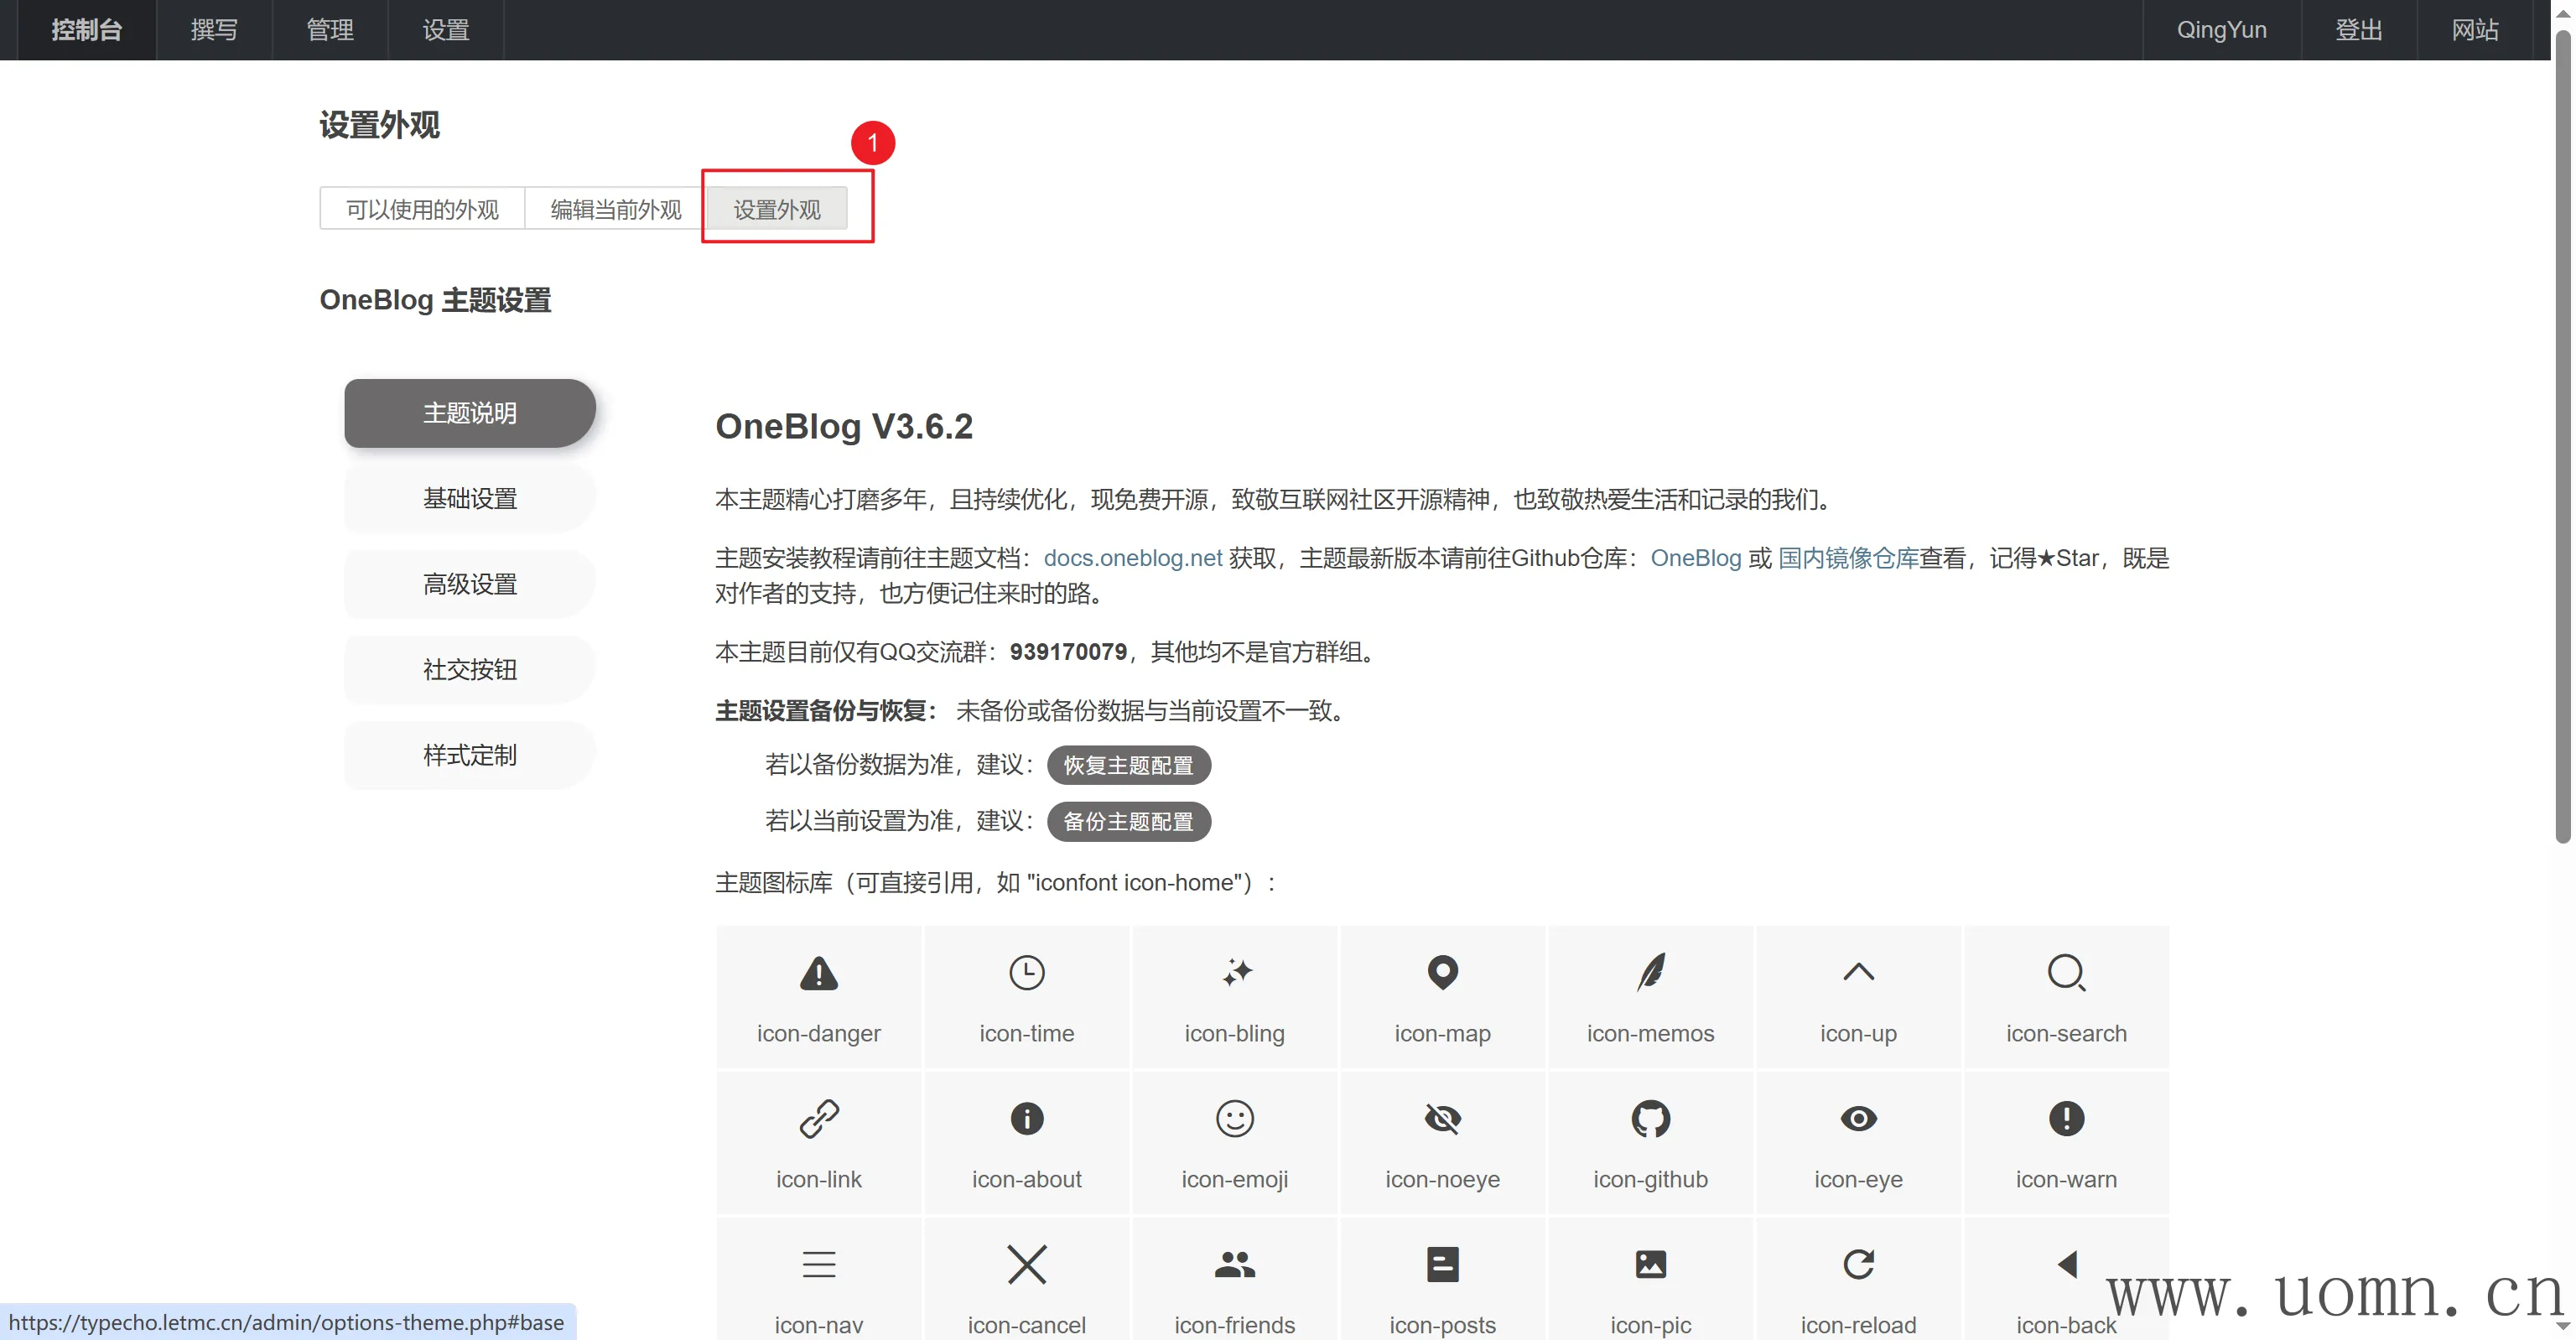The height and width of the screenshot is (1340, 2576).
Task: Click the icon-time clock icon
Action: (1026, 972)
